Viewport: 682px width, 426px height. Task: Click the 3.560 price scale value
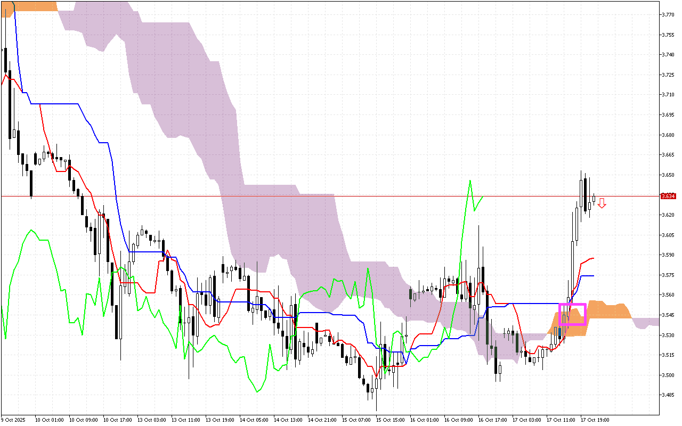coord(668,295)
